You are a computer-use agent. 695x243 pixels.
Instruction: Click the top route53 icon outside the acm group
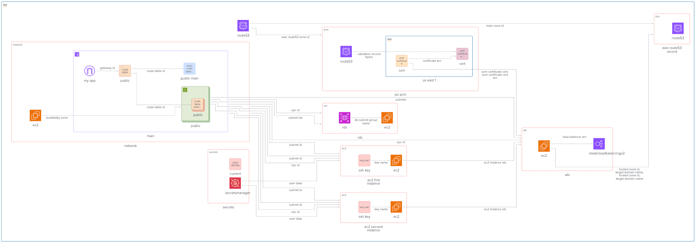(x=243, y=26)
